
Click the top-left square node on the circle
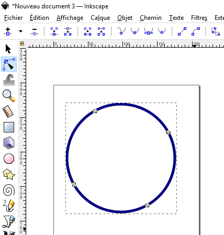pos(95,111)
